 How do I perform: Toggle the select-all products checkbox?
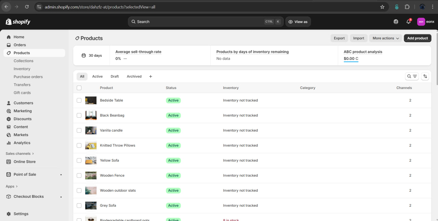pyautogui.click(x=79, y=88)
